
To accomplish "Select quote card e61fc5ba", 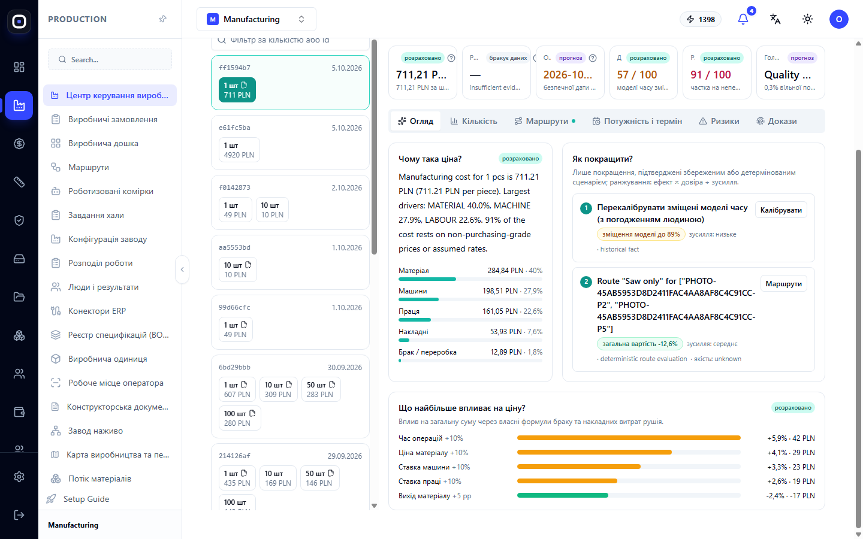I will 290,143.
